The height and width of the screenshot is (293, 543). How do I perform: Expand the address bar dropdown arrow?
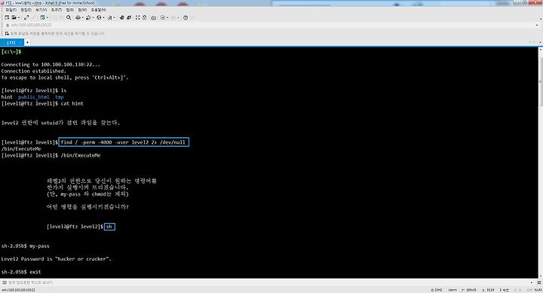click(537, 25)
